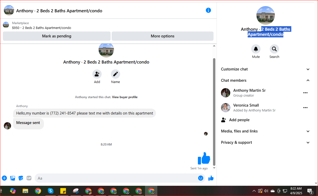The width and height of the screenshot is (318, 196).
Task: Click the 8:20 AM timestamp
Action: click(106, 145)
